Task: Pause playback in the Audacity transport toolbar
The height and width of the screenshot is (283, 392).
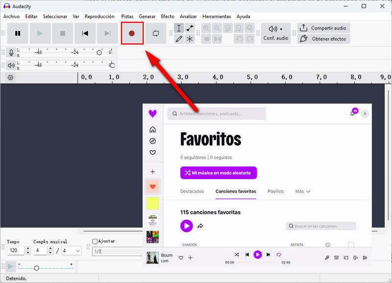Action: click(18, 33)
